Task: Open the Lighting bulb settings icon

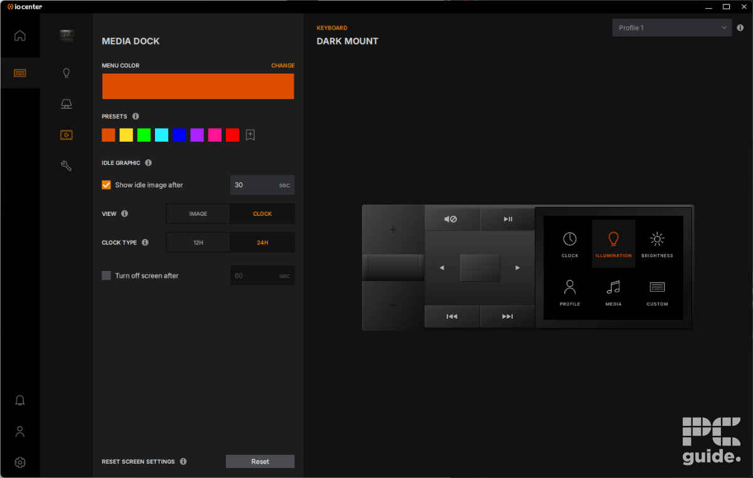Action: click(x=67, y=73)
